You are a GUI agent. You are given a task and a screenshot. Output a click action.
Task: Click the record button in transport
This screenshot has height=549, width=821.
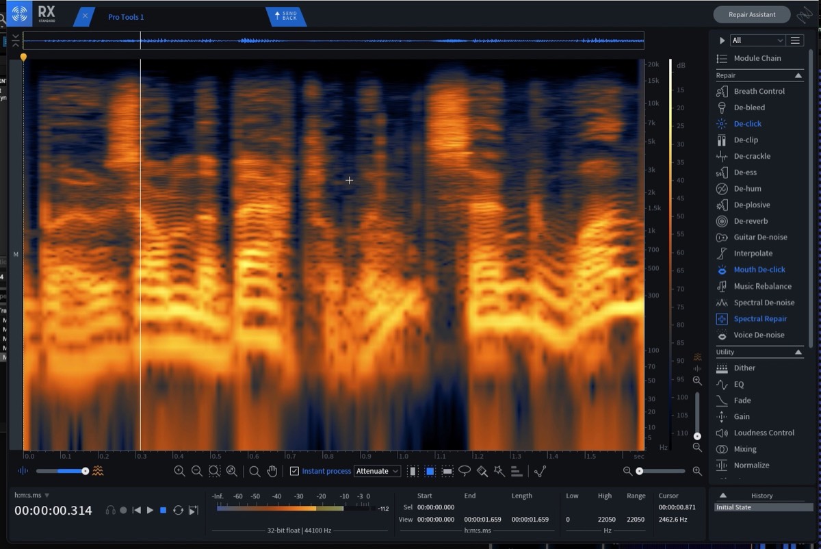[x=123, y=510]
